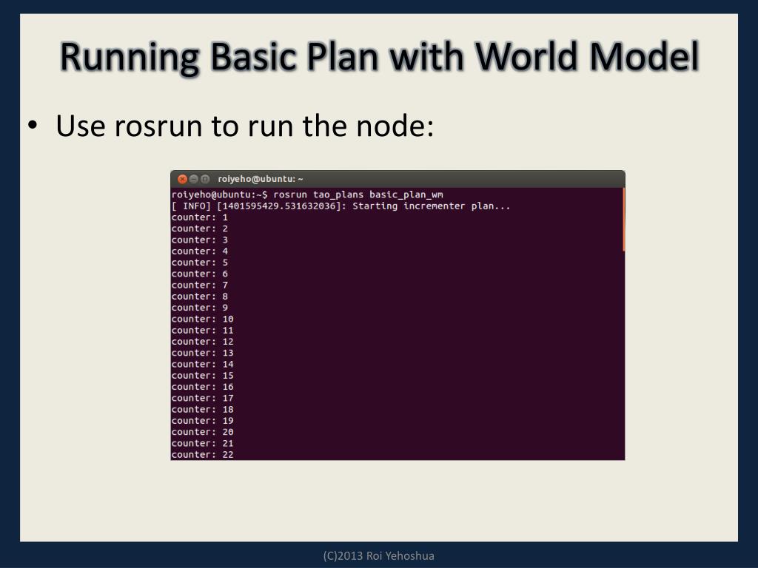The height and width of the screenshot is (568, 758).
Task: Click the 'counter: 8' output line
Action: click(200, 297)
